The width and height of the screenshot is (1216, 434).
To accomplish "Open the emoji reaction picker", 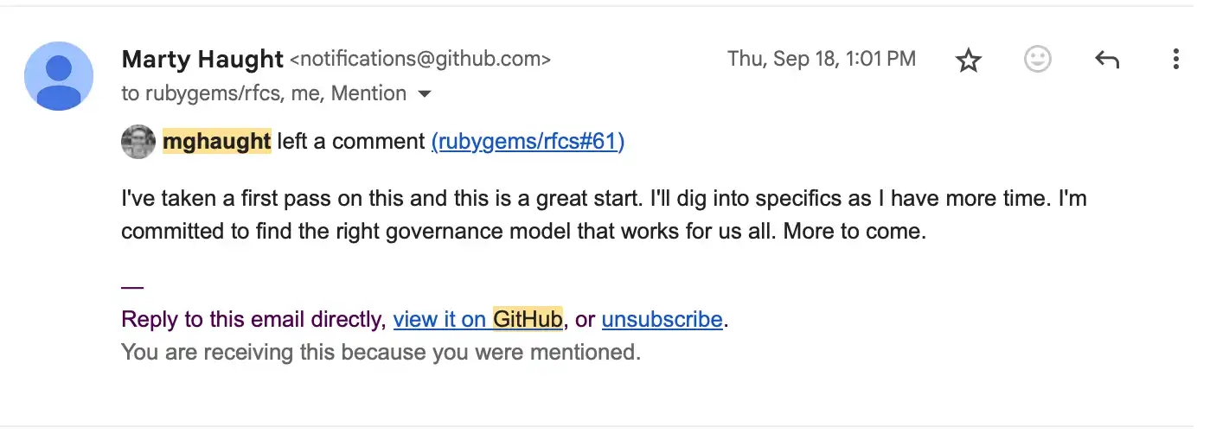I will pyautogui.click(x=1037, y=59).
